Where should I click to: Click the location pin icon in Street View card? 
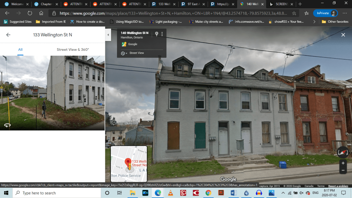pos(157,34)
